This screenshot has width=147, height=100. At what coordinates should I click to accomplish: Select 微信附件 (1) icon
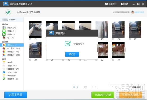[4, 79]
